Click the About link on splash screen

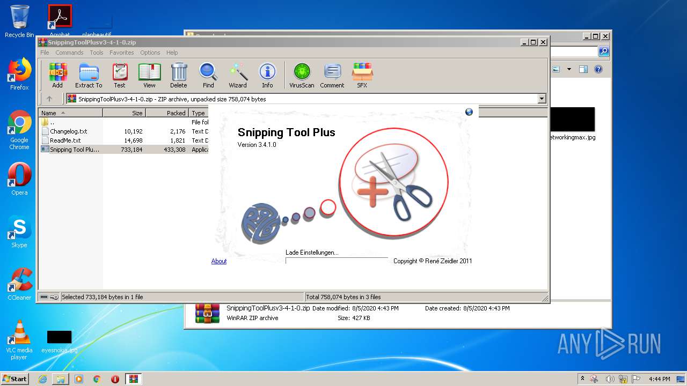pos(219,261)
